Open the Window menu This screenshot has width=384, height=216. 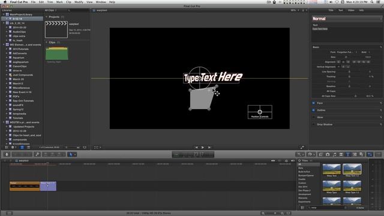point(101,2)
